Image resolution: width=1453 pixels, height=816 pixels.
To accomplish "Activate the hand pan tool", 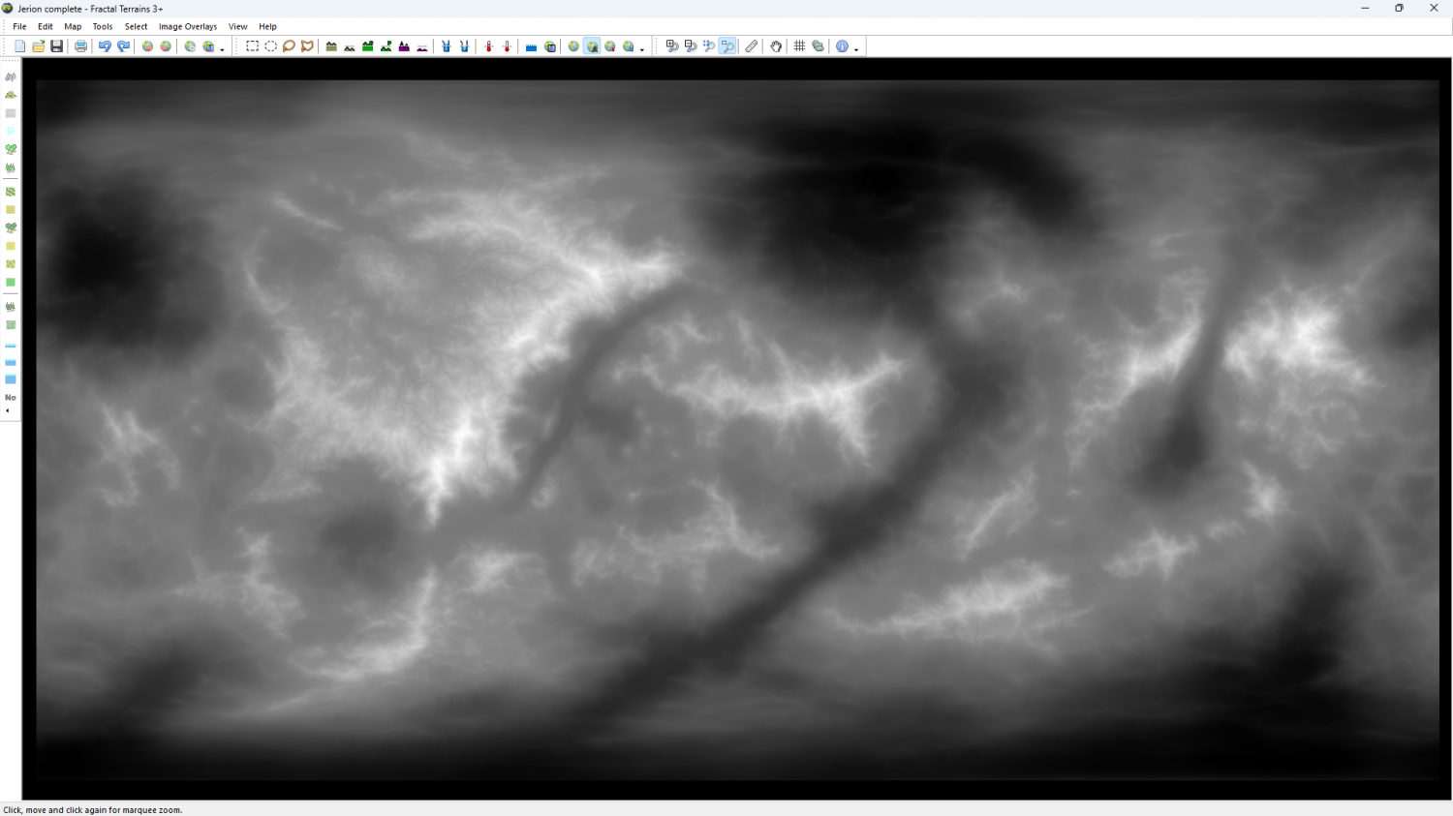I will 776,46.
